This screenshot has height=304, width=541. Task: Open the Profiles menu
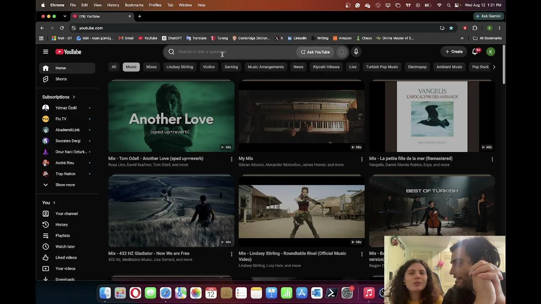[x=155, y=5]
